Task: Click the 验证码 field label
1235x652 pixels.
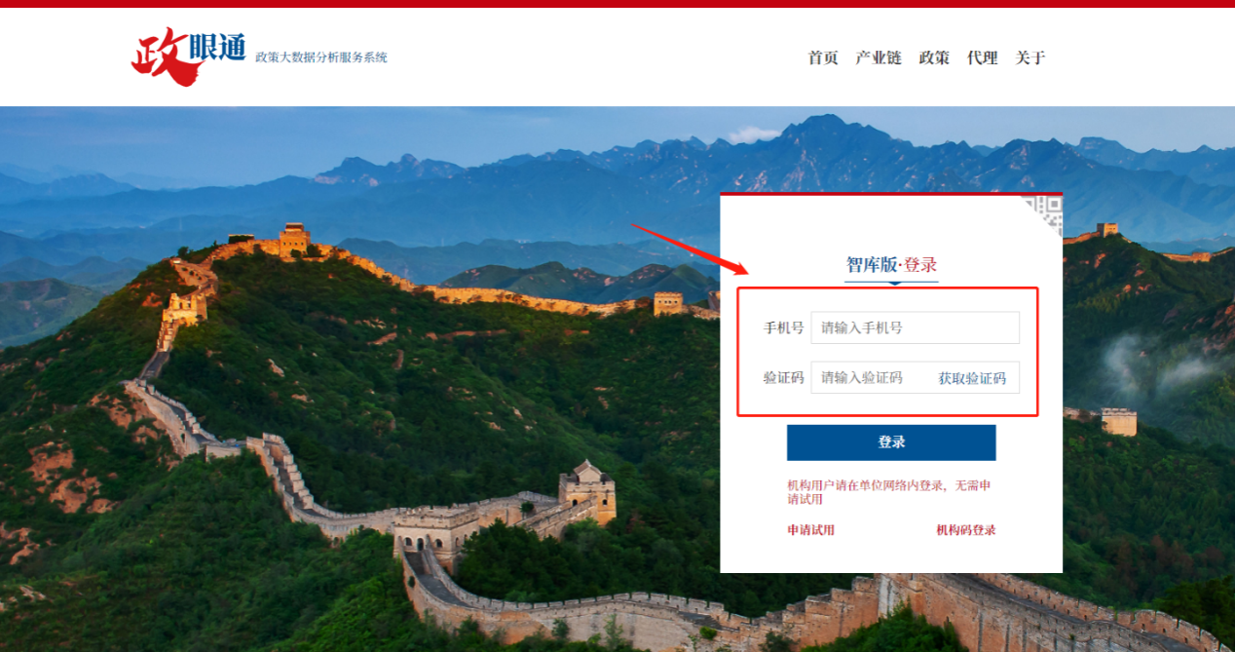Action: pos(783,377)
